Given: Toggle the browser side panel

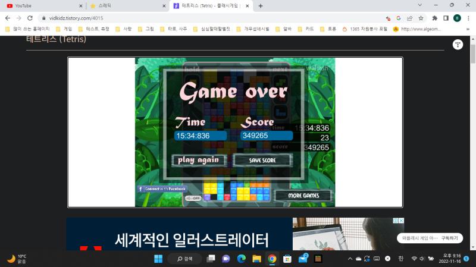Looking at the screenshot, I should click(x=446, y=18).
